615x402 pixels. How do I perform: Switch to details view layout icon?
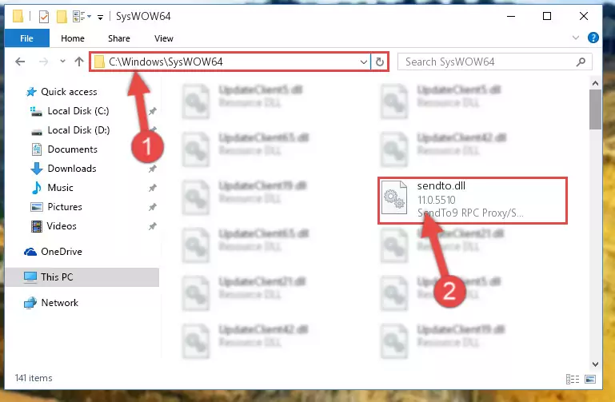coord(573,379)
